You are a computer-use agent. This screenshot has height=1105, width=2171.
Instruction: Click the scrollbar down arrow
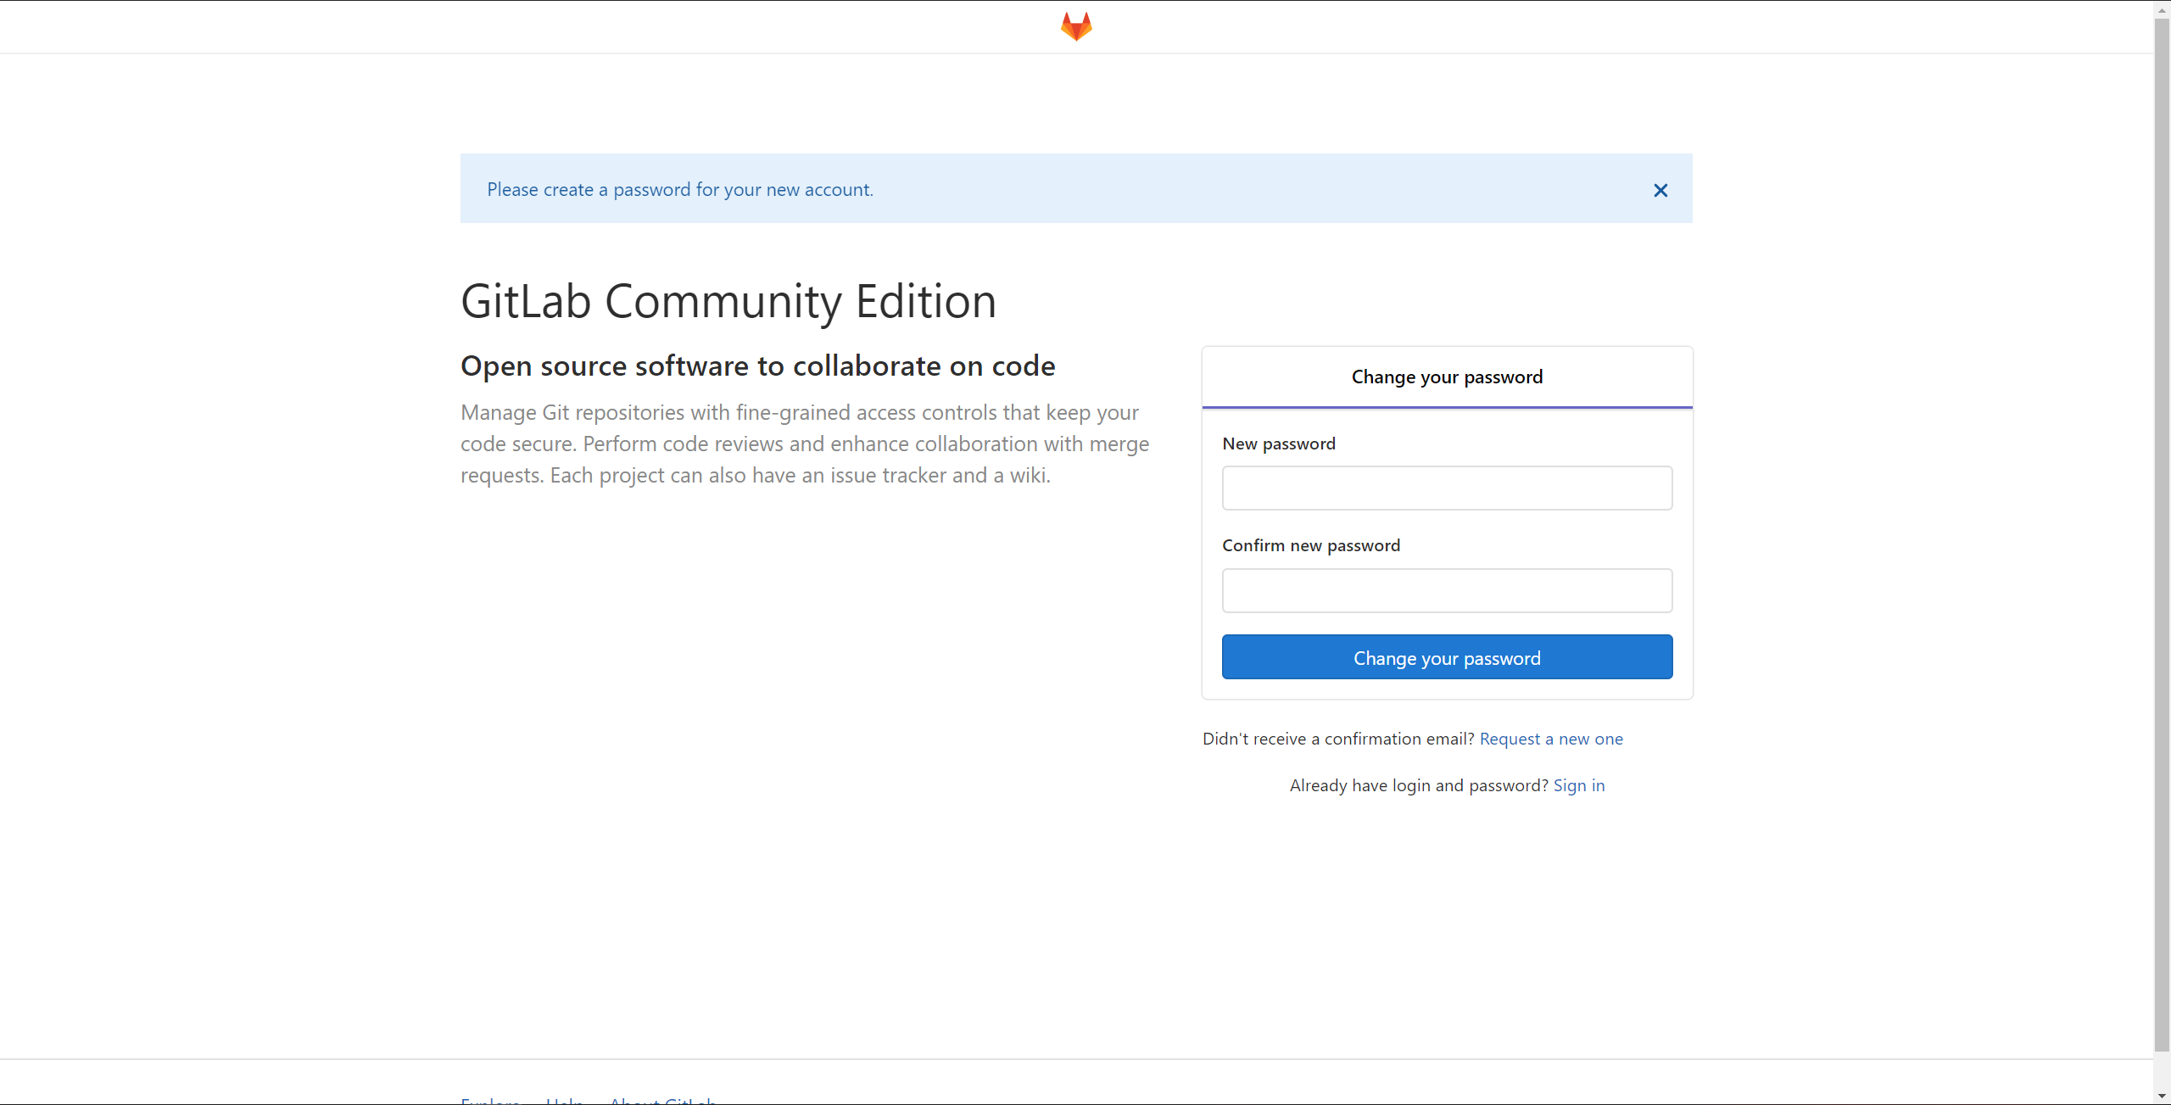[2162, 1097]
